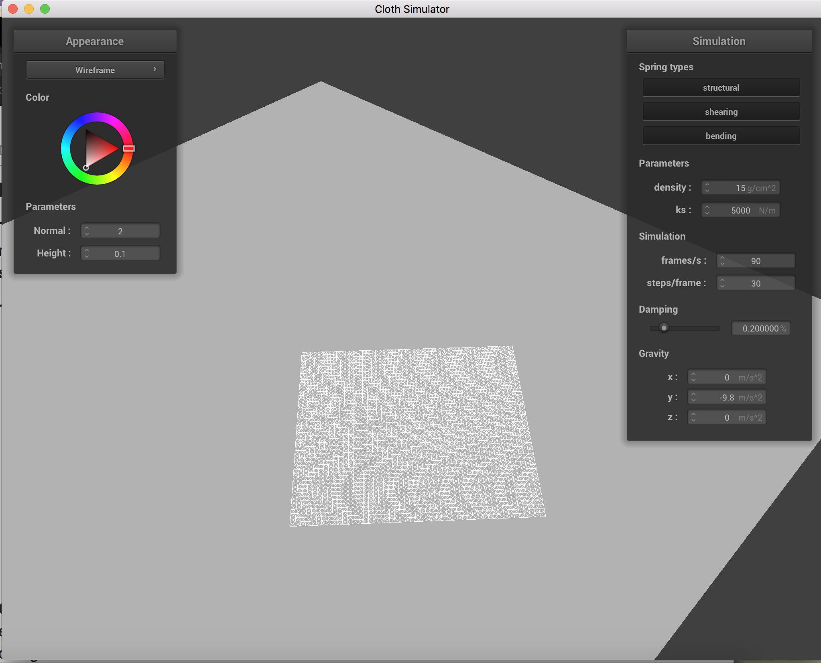Click the density spinner arrows

point(707,188)
